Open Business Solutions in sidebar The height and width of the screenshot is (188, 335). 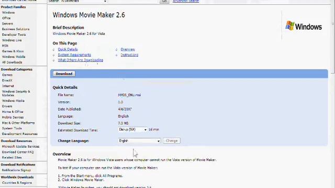tap(16, 29)
